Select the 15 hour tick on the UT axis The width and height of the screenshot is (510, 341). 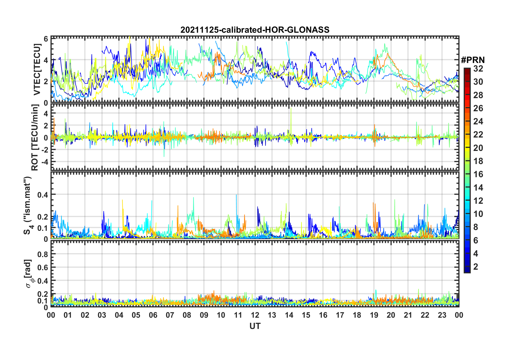tap(306, 315)
